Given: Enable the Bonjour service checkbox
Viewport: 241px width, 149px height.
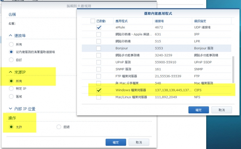Looking at the screenshot, I should (x=99, y=48).
